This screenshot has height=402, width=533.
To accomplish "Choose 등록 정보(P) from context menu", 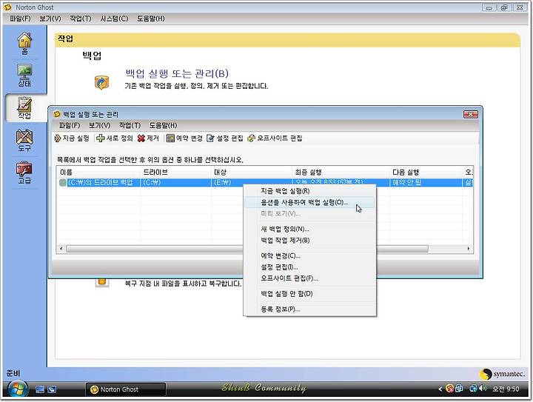I will tap(309, 309).
